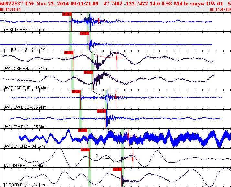The image size is (231, 187).
Task: Click the iPc1 pick flag on BLN EHZ
Action: point(83,130)
